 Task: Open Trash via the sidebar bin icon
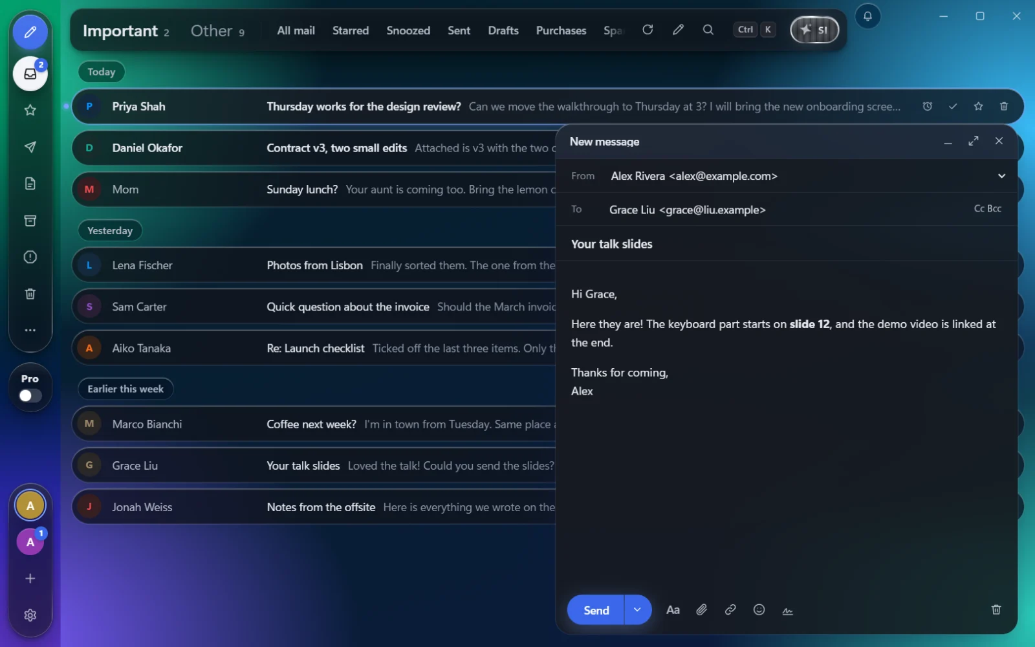[x=30, y=294]
